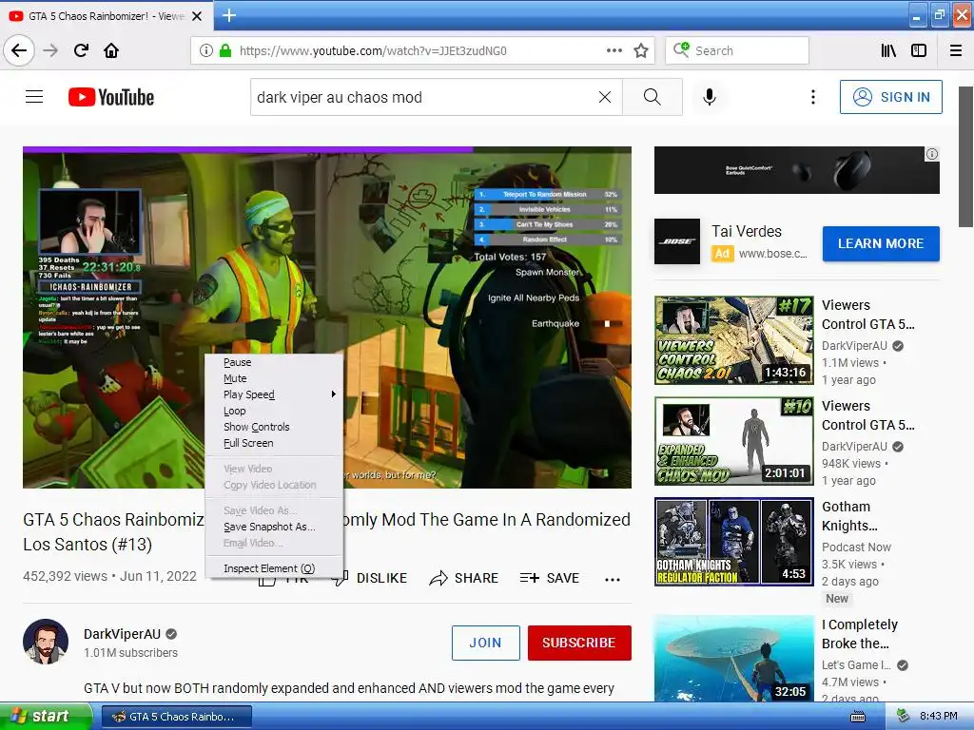Open the Windows Start menu
The image size is (974, 730).
point(45,717)
